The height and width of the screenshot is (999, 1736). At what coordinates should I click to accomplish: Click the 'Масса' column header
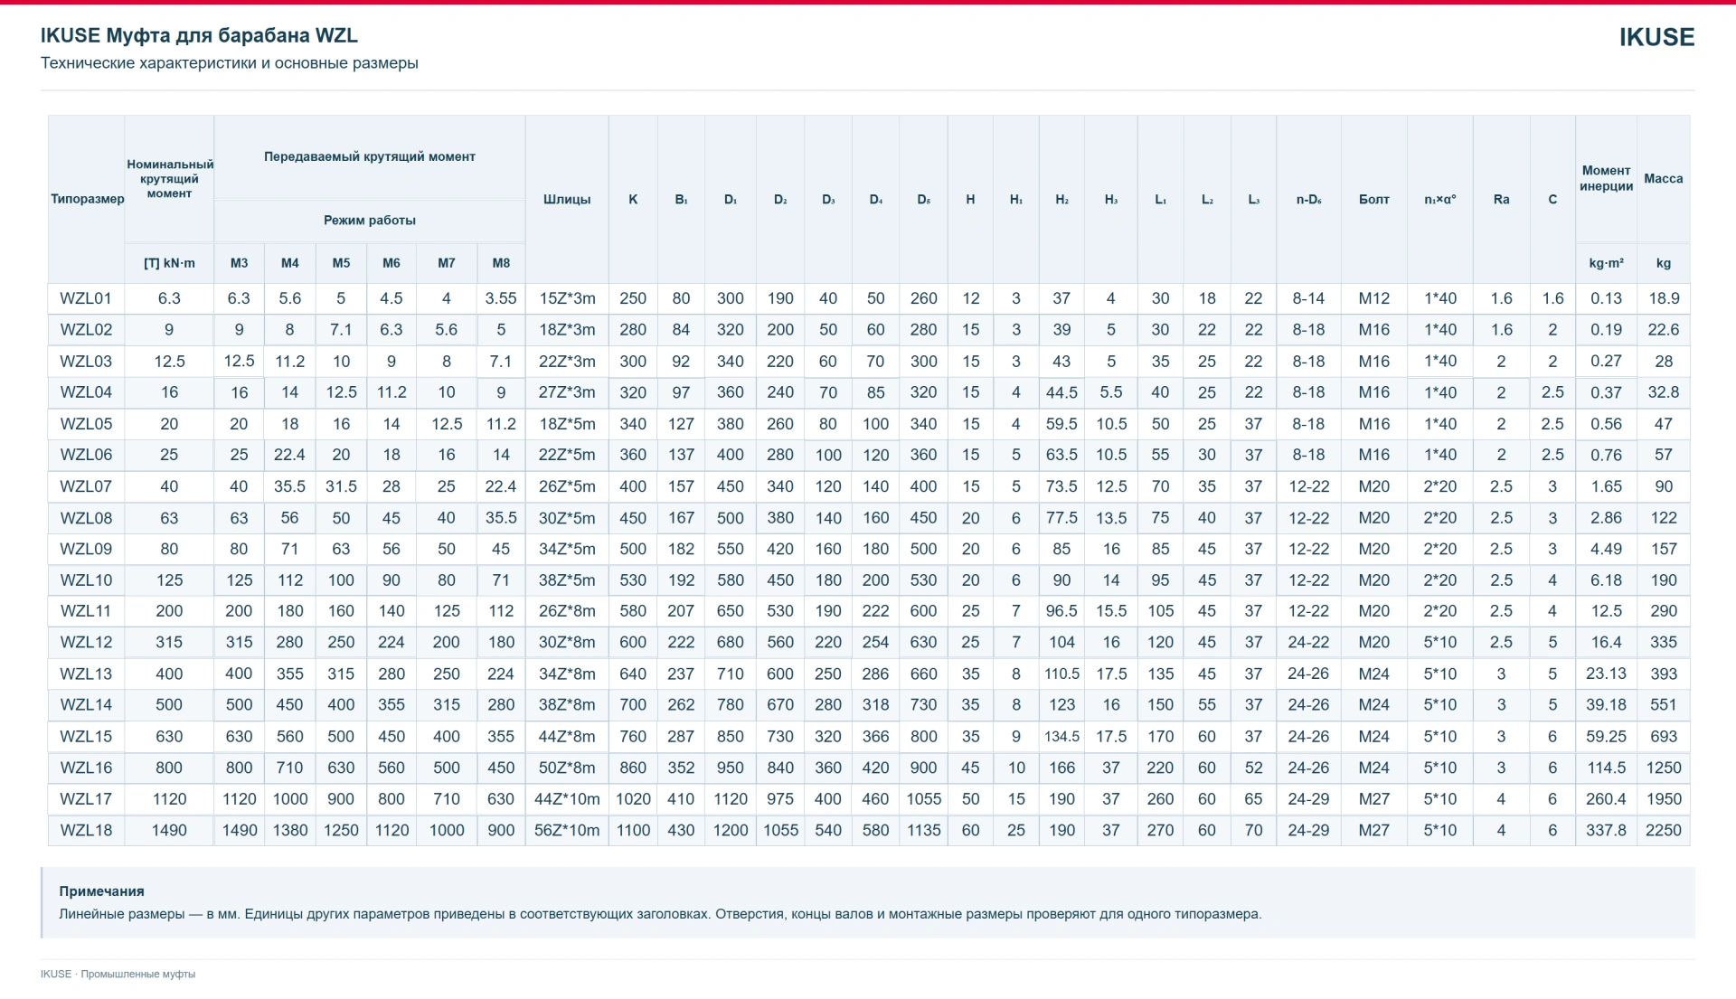pos(1663,178)
